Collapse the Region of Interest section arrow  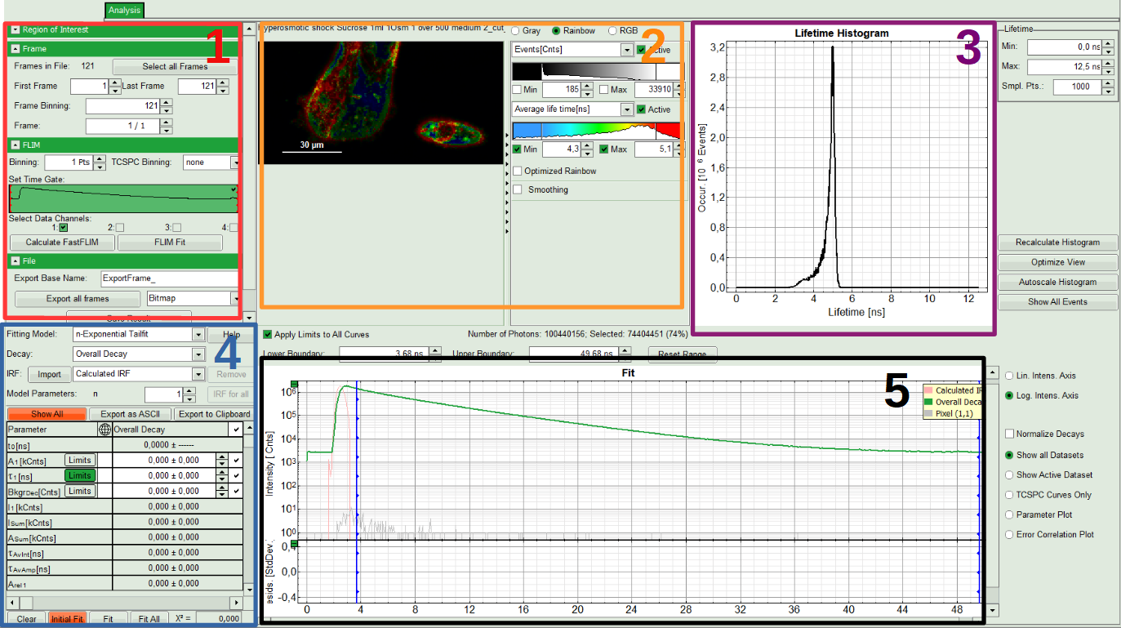[15, 30]
